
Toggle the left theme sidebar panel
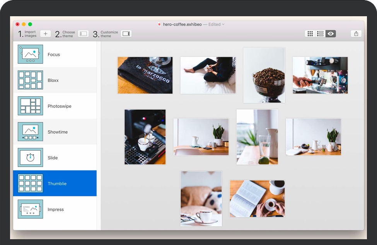tap(83, 34)
